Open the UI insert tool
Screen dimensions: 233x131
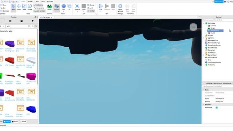[x=70, y=7]
